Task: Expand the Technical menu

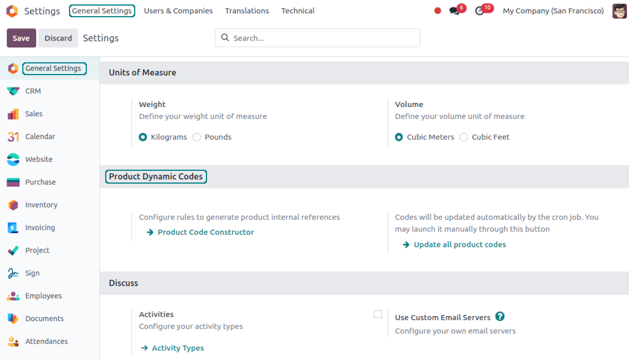Action: [298, 11]
